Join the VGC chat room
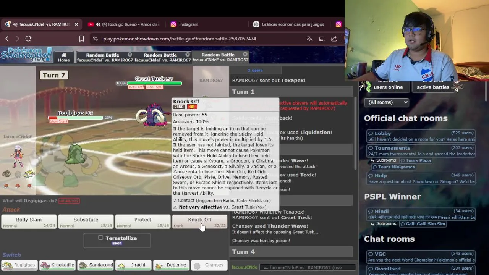489x275 pixels. coord(421,257)
